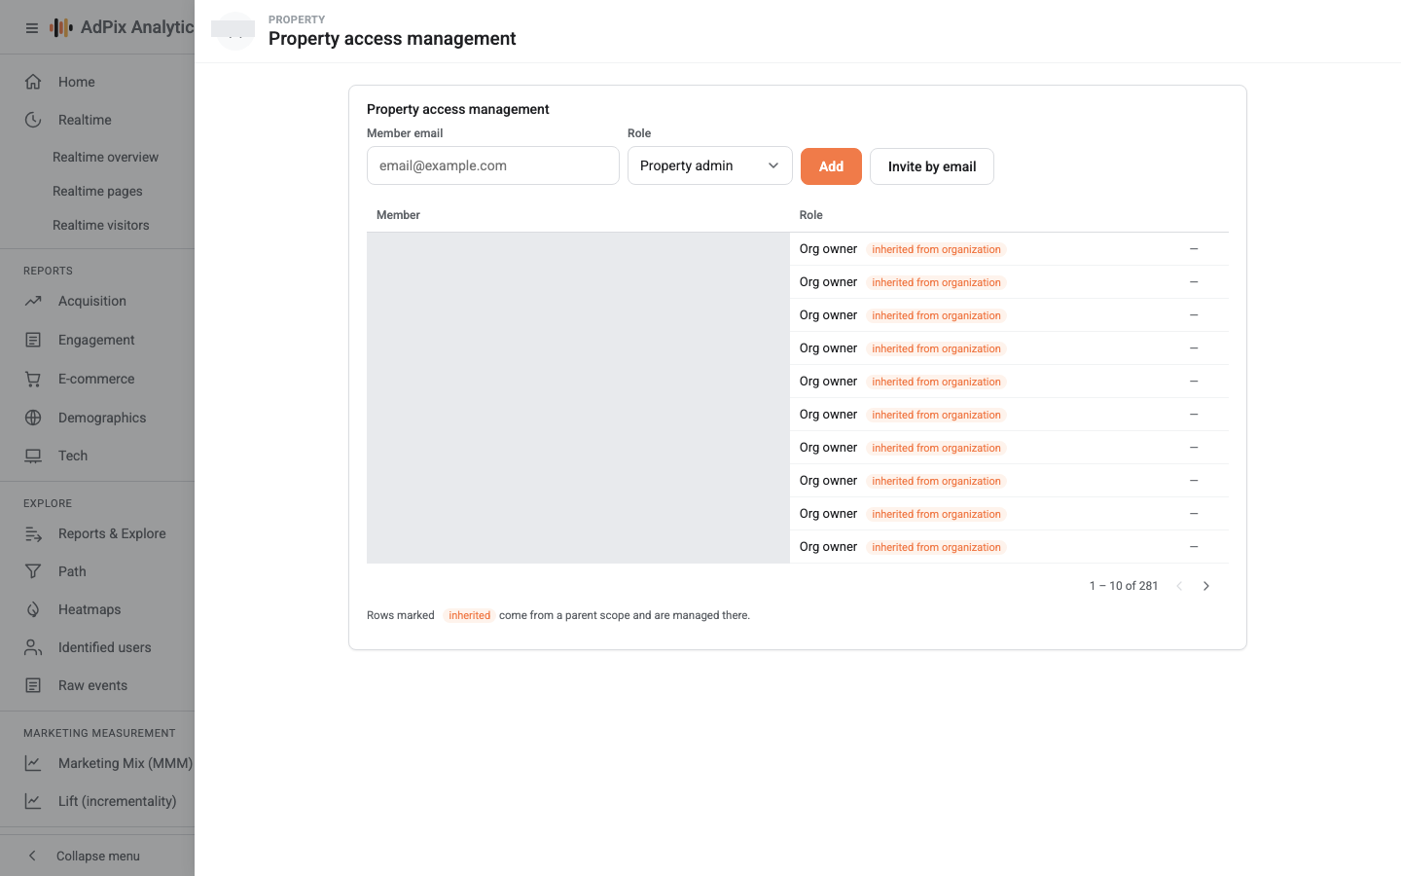Screen dimensions: 1401x876
Task: Open the Home menu label
Action: pos(77,82)
